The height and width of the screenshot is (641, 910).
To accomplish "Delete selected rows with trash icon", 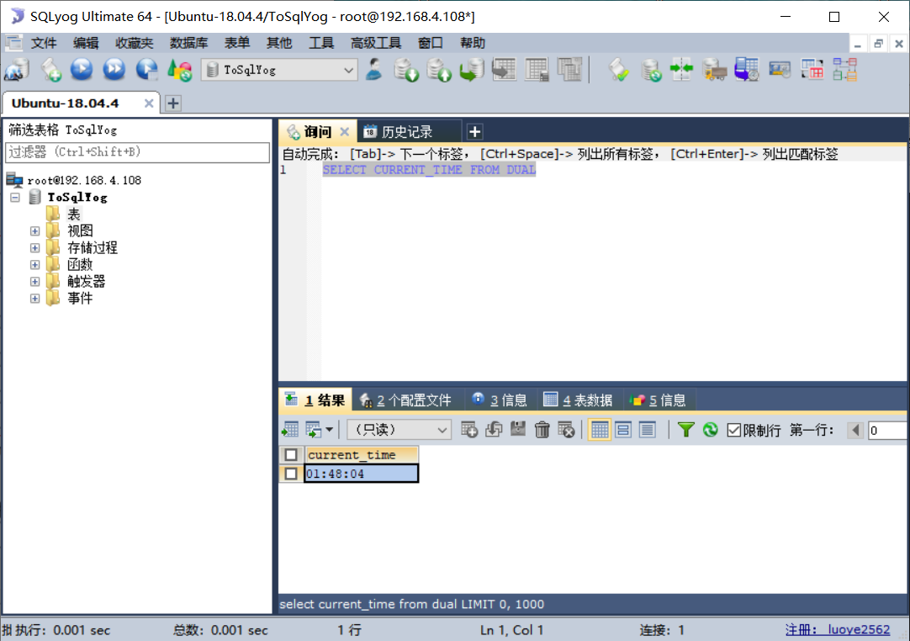I will [542, 430].
